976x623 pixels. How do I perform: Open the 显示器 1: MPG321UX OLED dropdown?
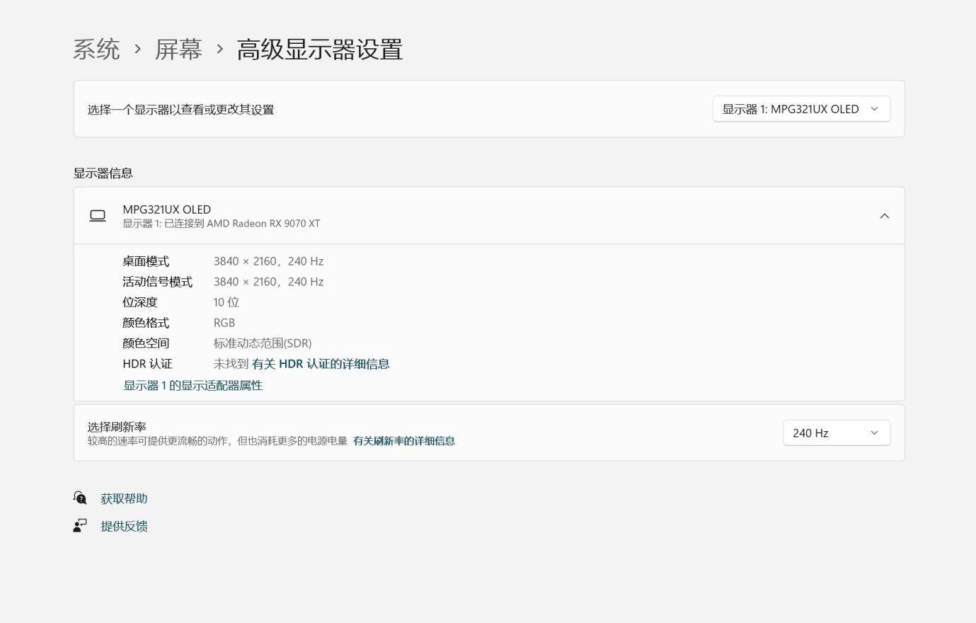pos(801,109)
